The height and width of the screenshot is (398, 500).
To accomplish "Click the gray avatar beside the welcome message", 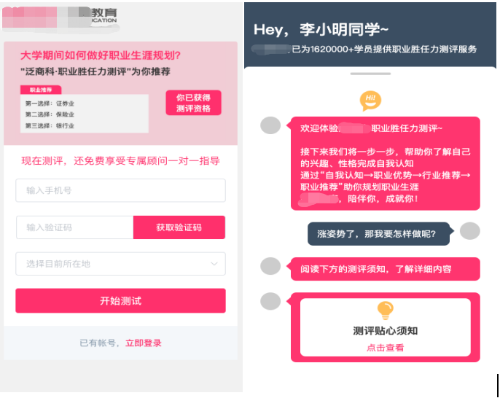I will coord(270,125).
